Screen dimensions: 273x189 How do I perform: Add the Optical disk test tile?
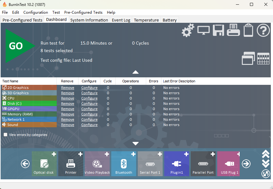(x=44, y=164)
